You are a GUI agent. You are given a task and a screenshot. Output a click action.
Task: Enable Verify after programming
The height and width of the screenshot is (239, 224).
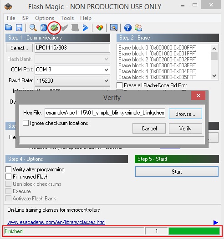pos(8,169)
